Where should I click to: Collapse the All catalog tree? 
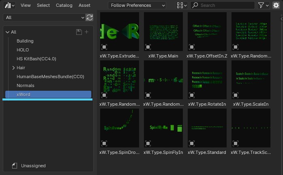7,32
